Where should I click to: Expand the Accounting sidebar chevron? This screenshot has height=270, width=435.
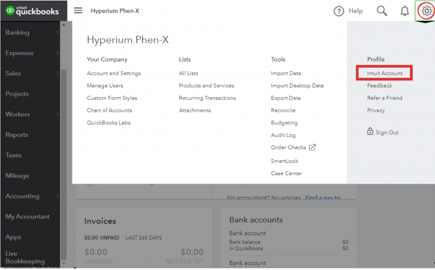click(x=58, y=196)
